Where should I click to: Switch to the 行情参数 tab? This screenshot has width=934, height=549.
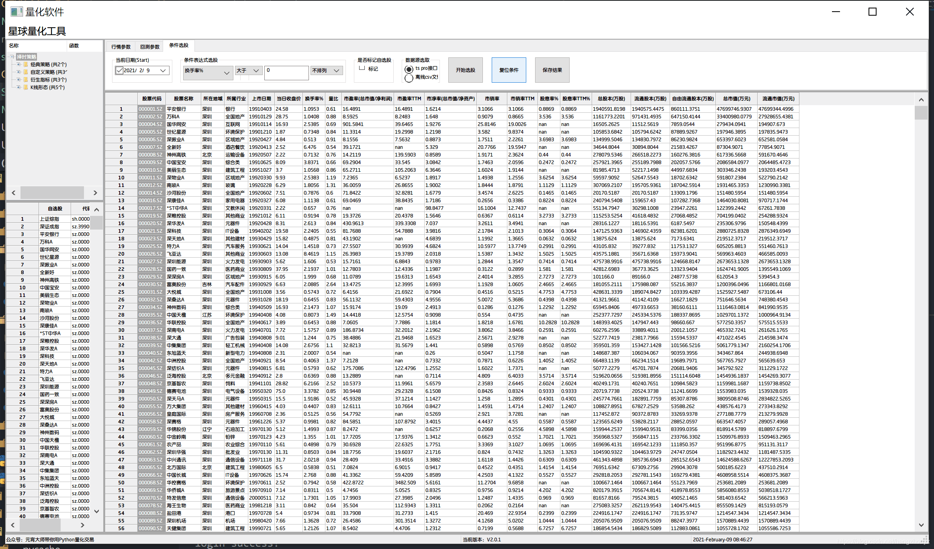click(x=121, y=47)
